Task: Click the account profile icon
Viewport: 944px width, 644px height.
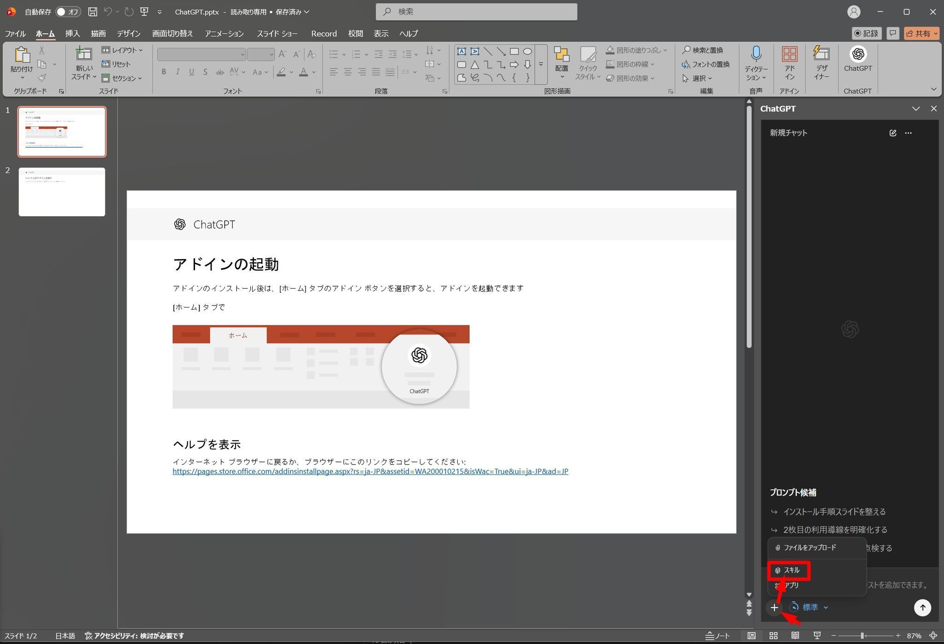Action: coord(854,12)
